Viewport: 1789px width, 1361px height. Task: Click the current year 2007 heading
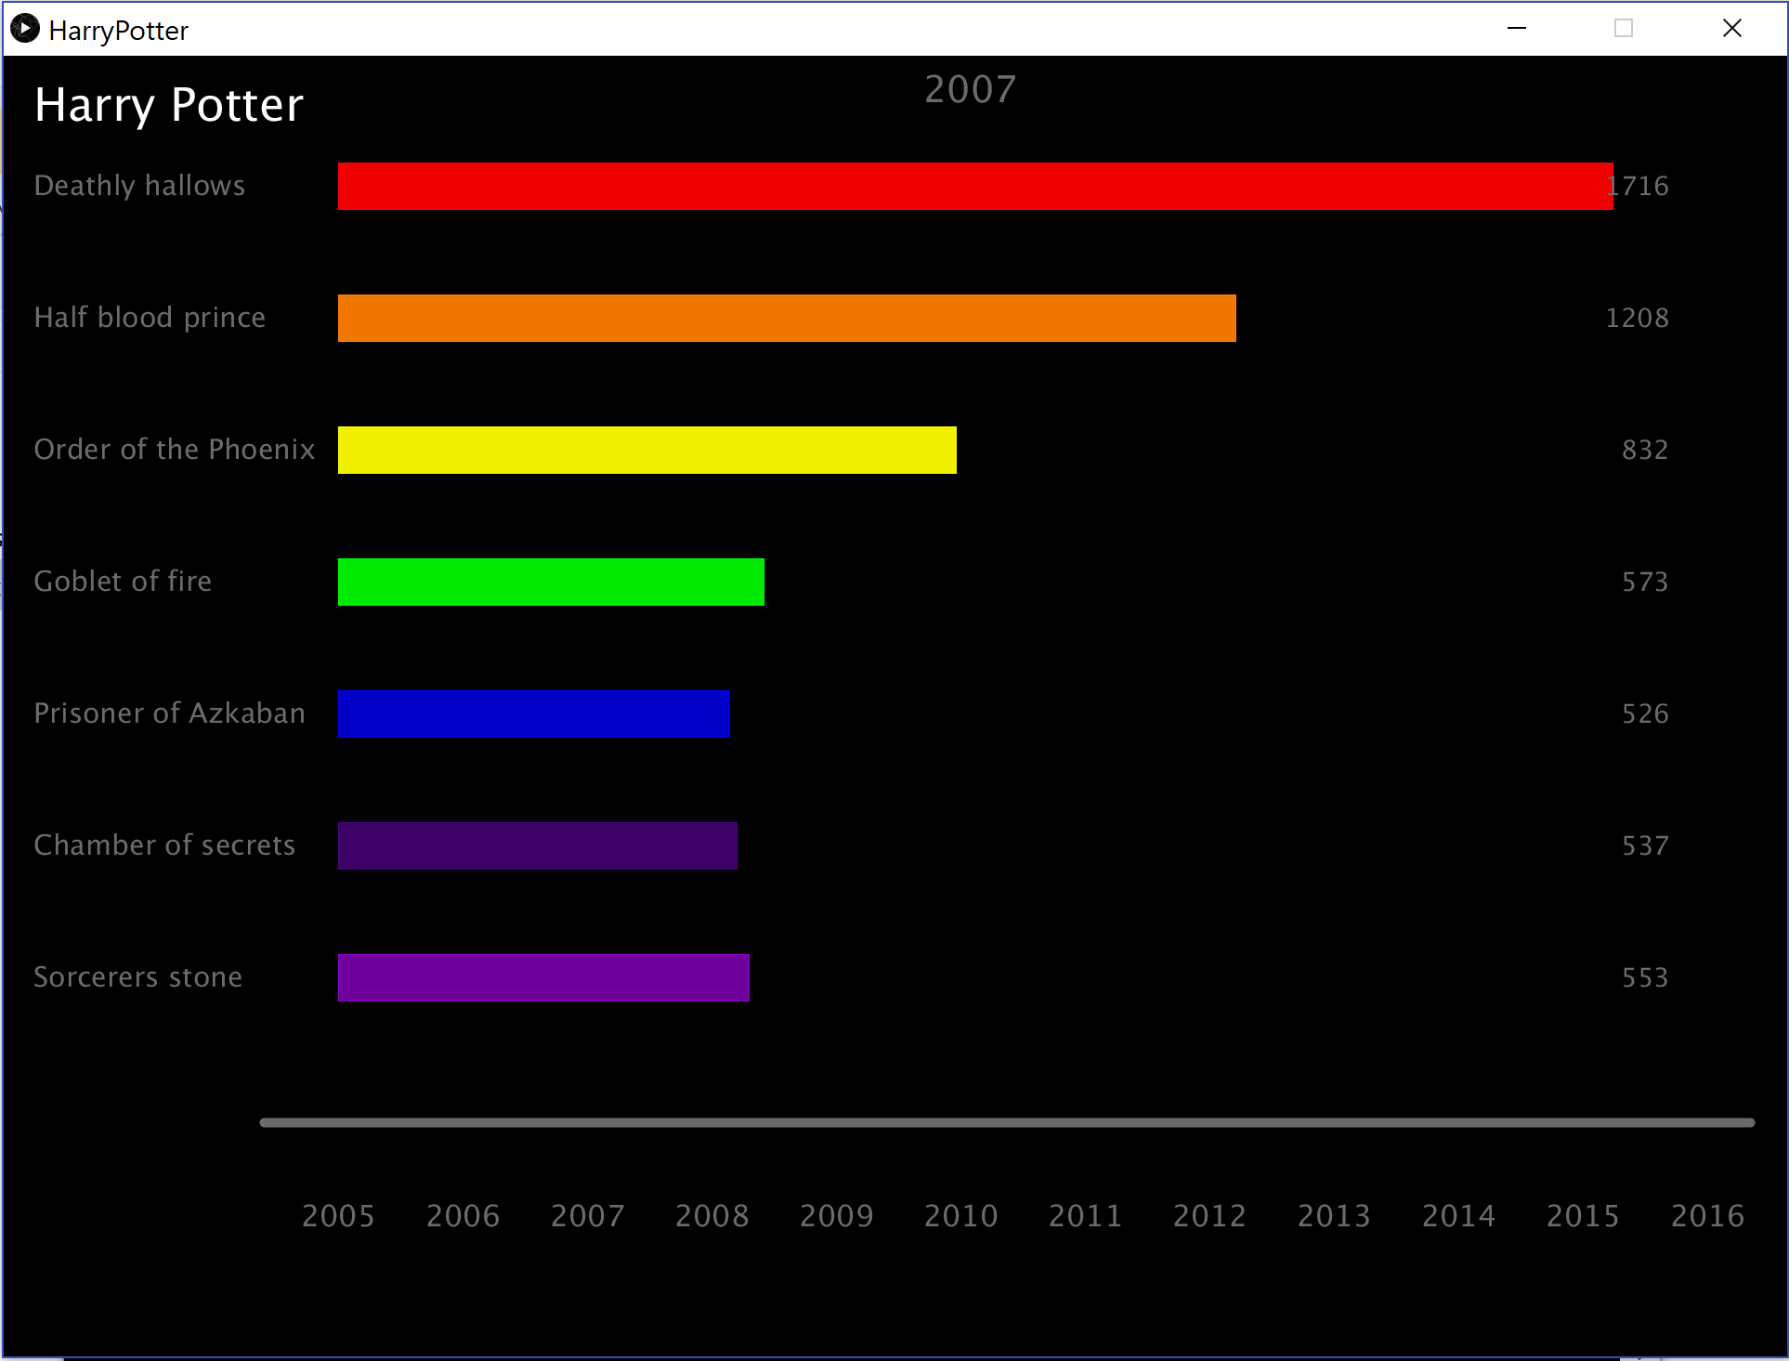(x=970, y=90)
